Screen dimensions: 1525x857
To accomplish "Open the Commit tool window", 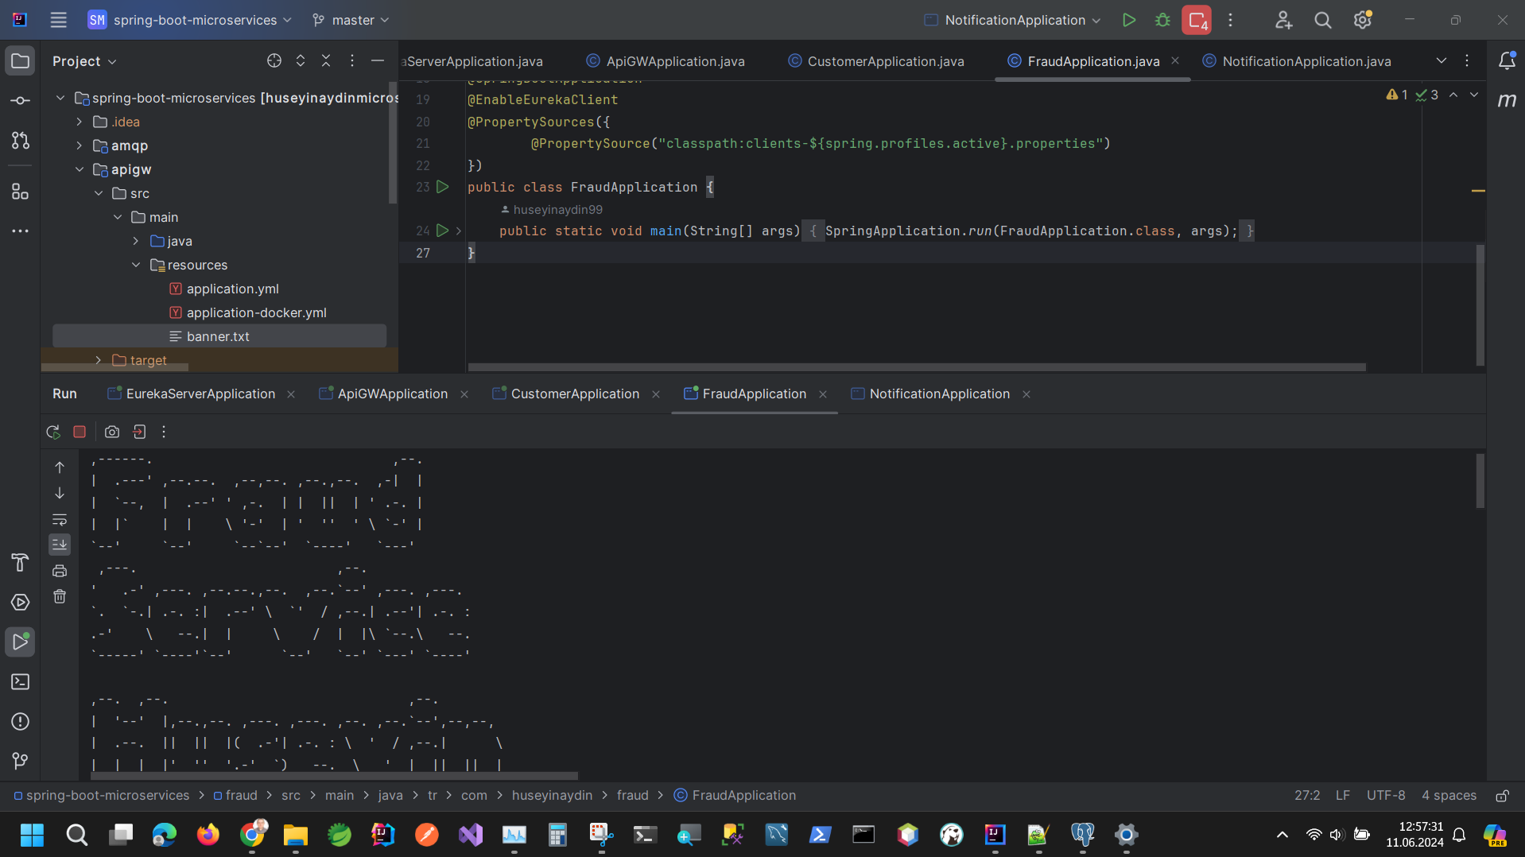I will click(x=21, y=101).
